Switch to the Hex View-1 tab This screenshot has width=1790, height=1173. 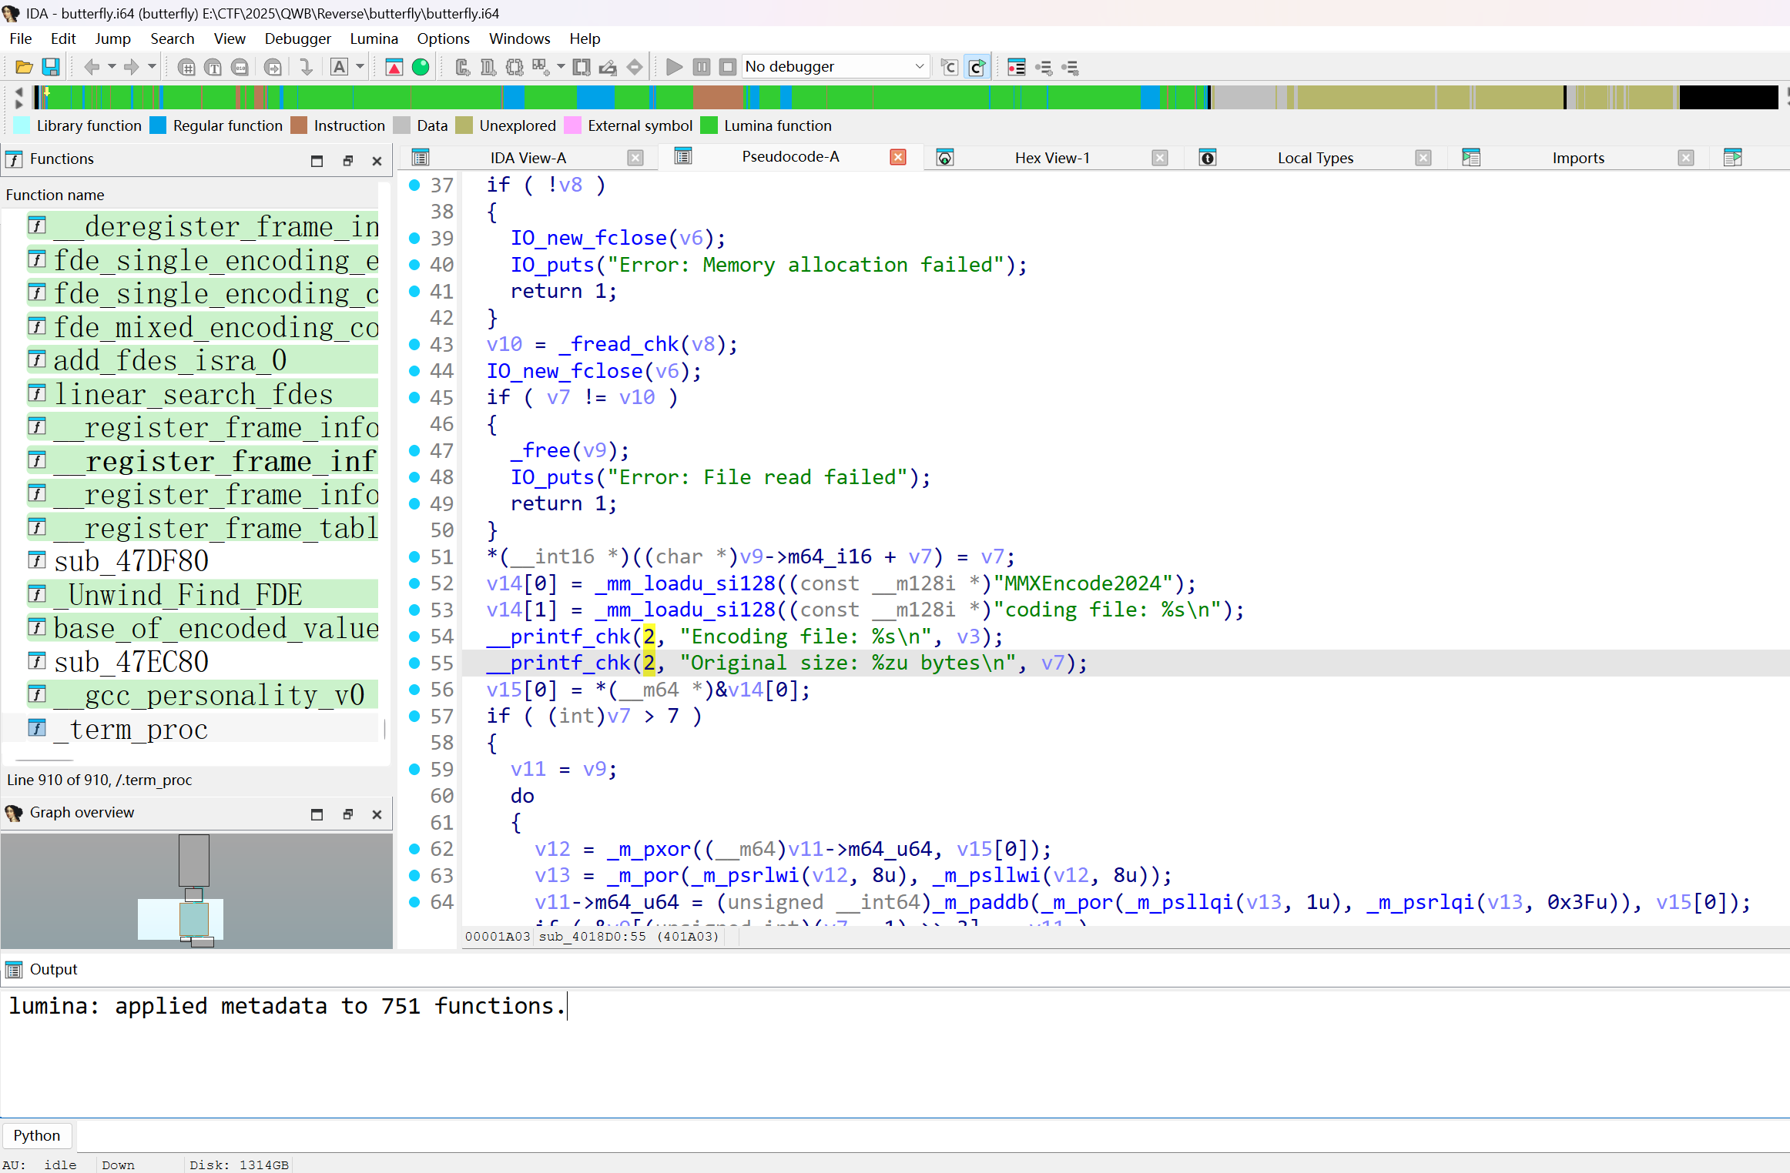click(1051, 158)
